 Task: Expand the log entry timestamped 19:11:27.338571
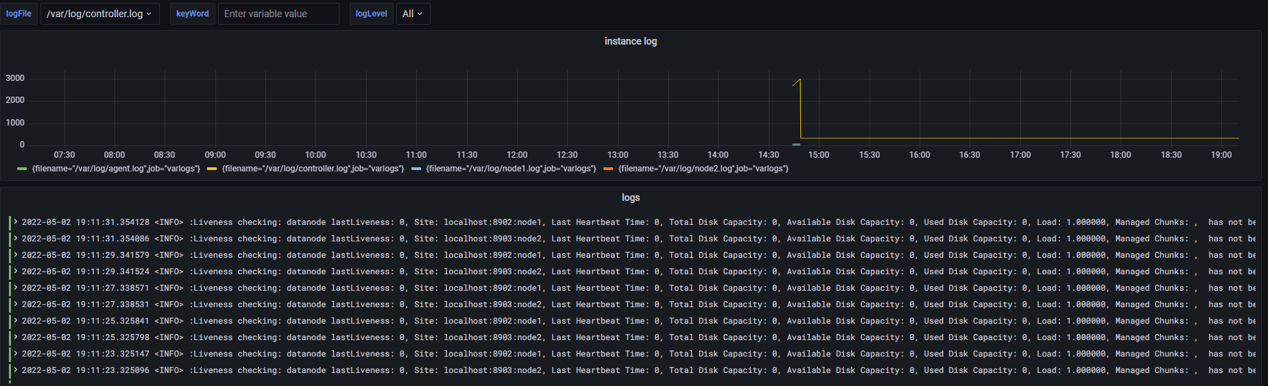point(16,288)
